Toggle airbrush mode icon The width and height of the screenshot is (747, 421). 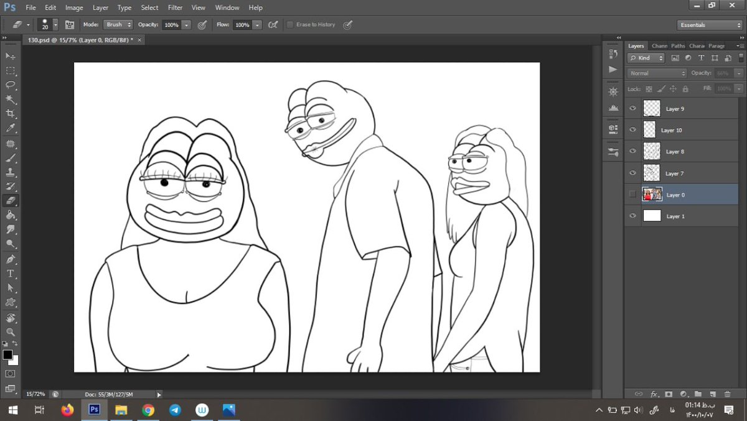(x=272, y=25)
